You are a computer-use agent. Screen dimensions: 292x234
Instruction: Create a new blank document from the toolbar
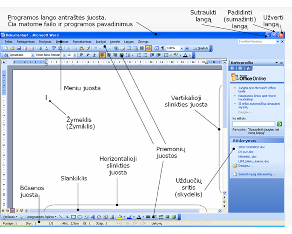[x=6, y=48]
